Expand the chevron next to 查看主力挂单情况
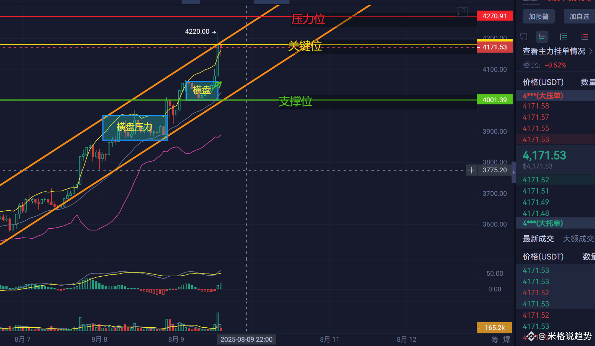Screen dimensions: 595x346 (591, 51)
